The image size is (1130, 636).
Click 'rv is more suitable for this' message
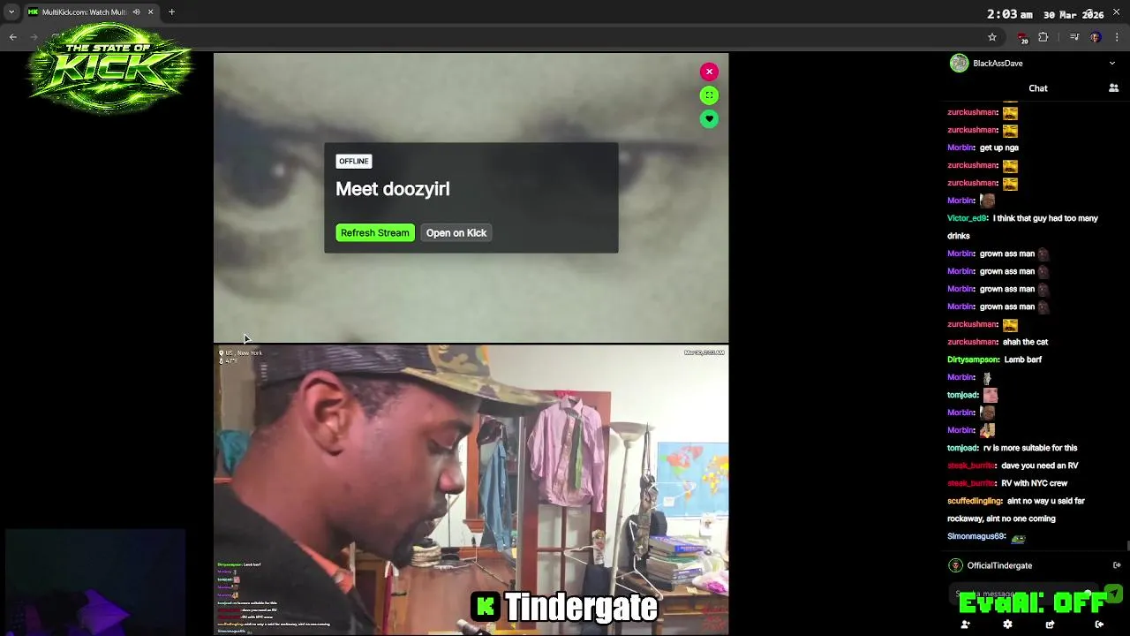[x=1030, y=448]
